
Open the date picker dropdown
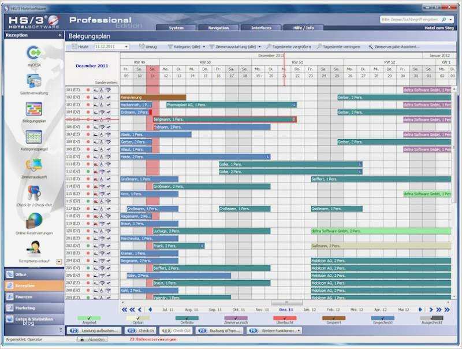127,47
